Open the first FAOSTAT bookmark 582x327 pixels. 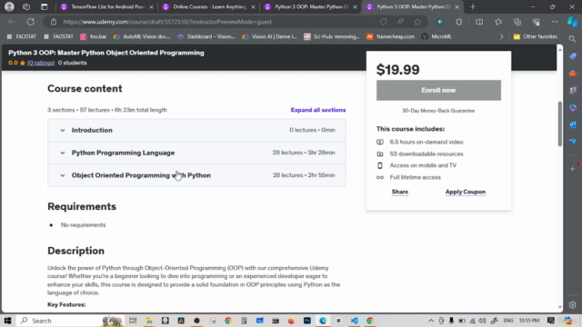21,36
